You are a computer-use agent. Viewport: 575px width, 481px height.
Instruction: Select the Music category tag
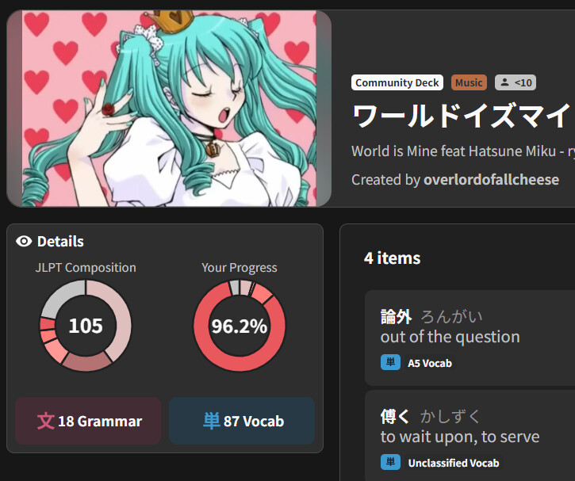click(x=469, y=82)
